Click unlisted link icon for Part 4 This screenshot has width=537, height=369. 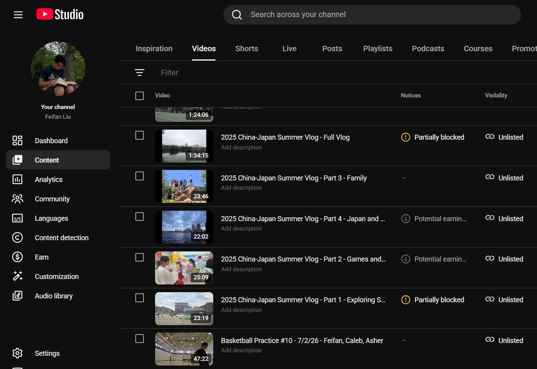coord(490,218)
